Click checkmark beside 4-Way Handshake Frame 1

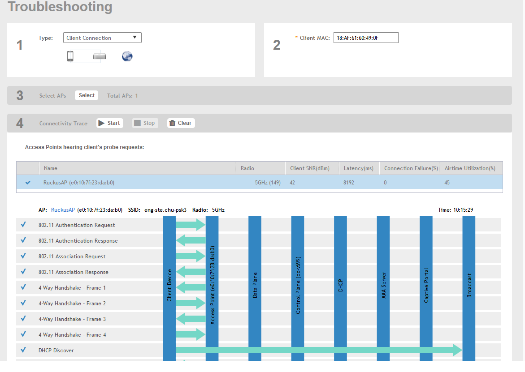[23, 287]
